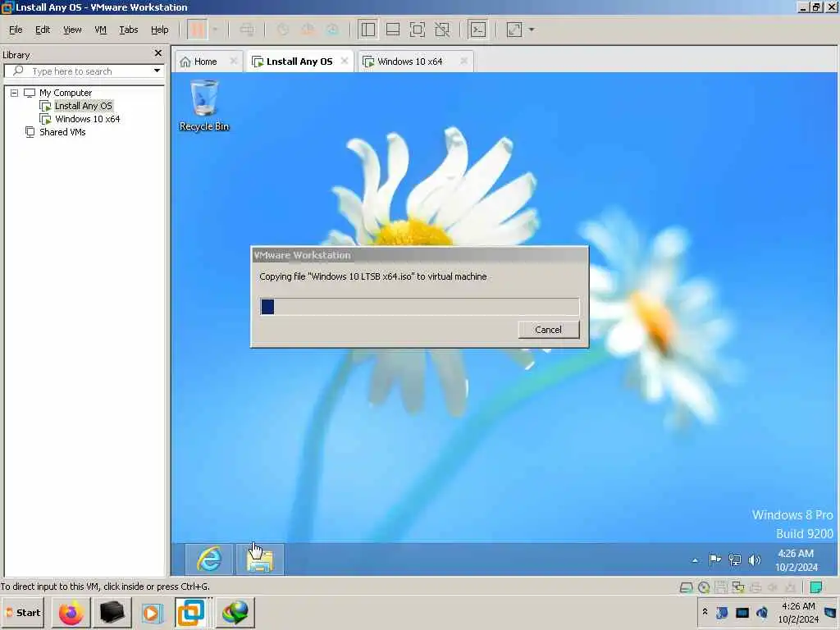840x630 pixels.
Task: Click the floppy device status icon
Action: coord(721,587)
